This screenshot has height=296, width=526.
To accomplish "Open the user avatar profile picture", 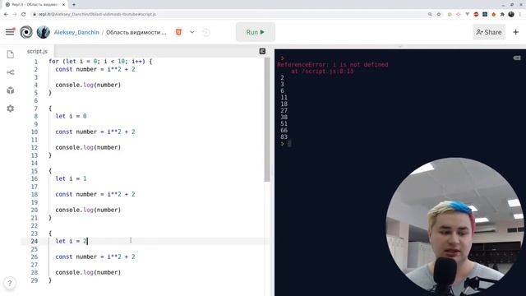I will click(44, 32).
